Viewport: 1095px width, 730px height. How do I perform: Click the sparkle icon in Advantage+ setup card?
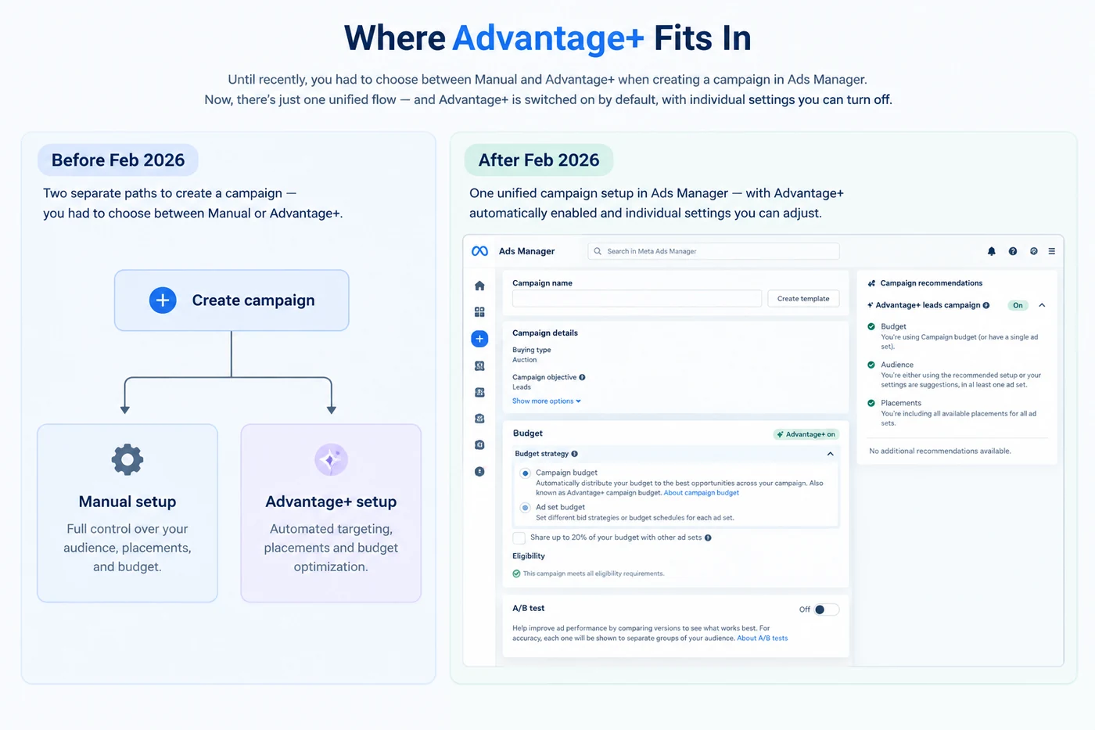(331, 459)
